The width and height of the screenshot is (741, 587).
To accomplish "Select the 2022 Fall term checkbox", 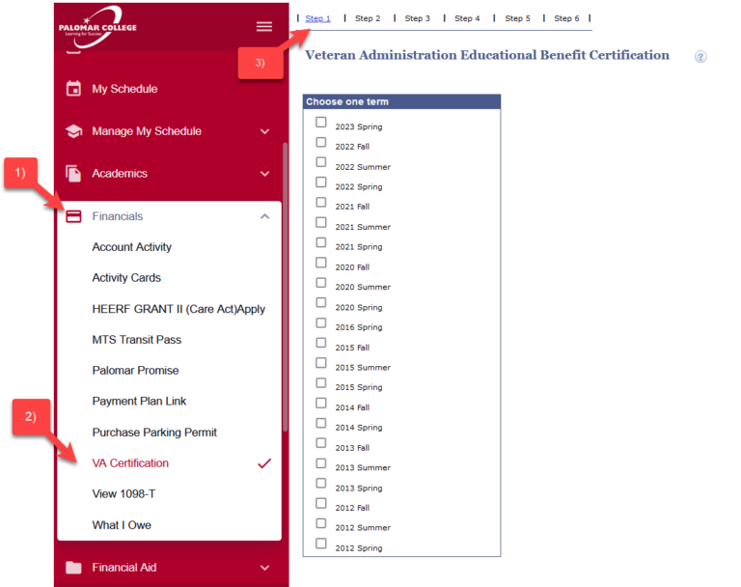I will point(321,143).
